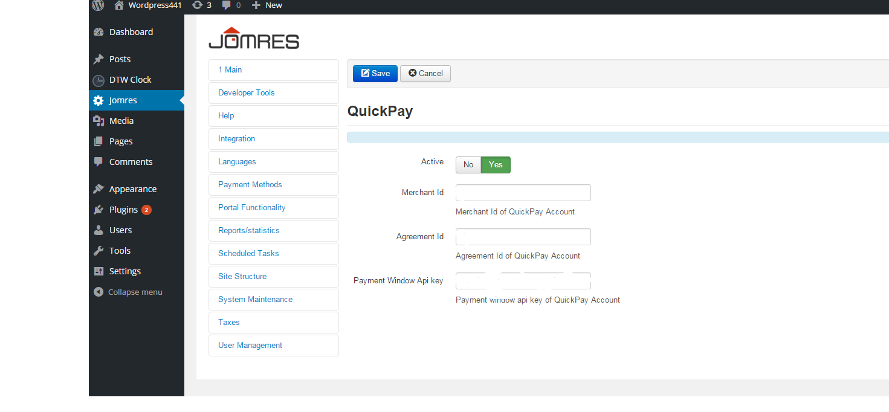Viewport: 889px width, 412px height.
Task: Expand the 1 Main section
Action: click(x=274, y=70)
